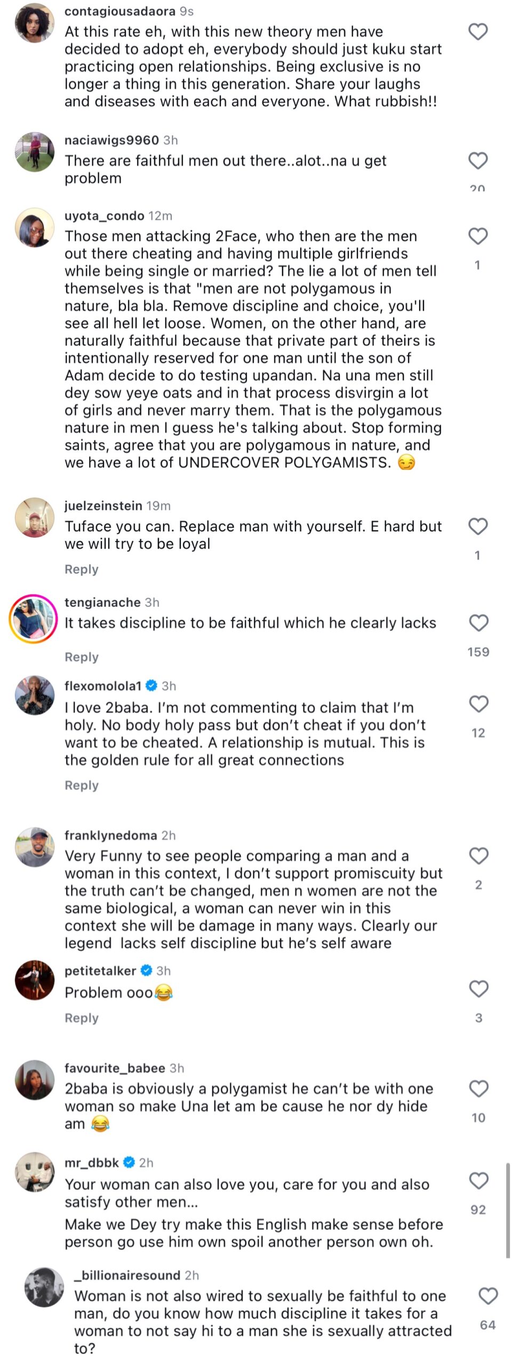
Task: Reply to flexomolola1's comment
Action: 82,785
